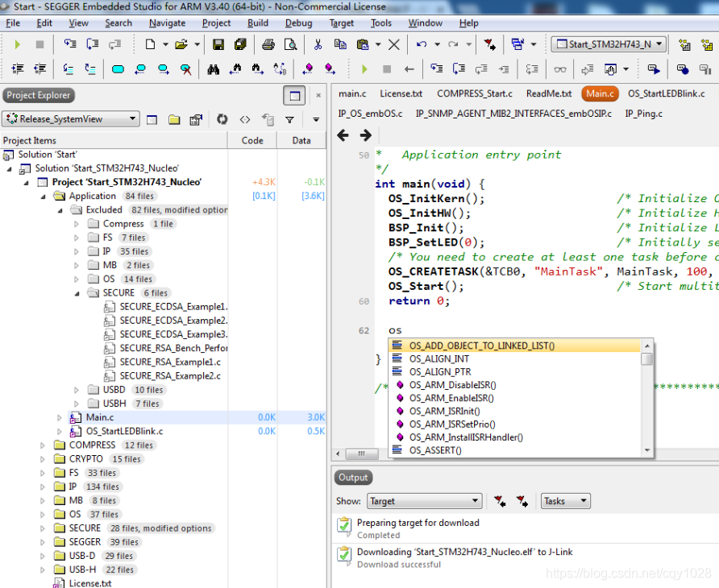Click the folder icon in Project Explorer toolbar
This screenshot has width=719, height=588.
click(x=174, y=120)
